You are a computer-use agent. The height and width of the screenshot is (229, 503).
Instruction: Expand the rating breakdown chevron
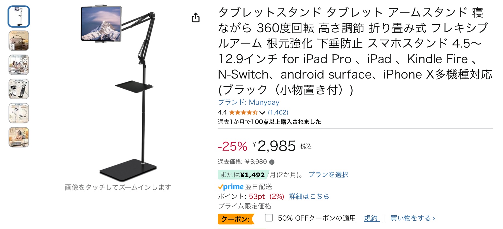point(262,113)
